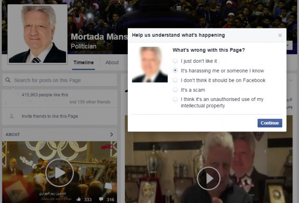
Task: Click "415,963 people like this" text
Action: (45, 95)
